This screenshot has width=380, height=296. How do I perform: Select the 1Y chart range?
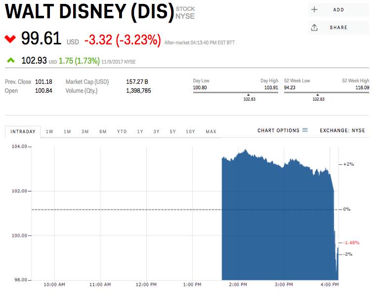pos(140,132)
